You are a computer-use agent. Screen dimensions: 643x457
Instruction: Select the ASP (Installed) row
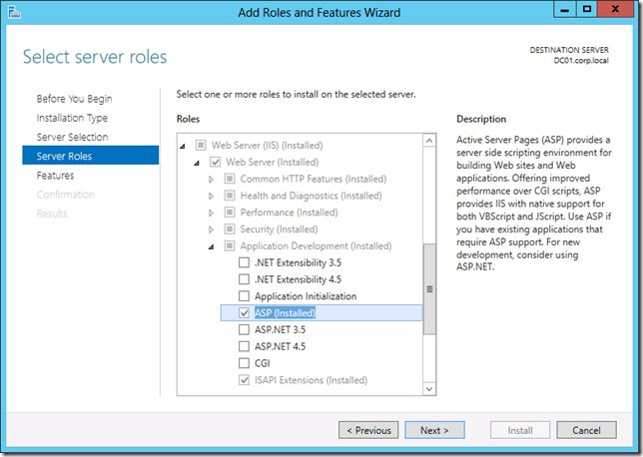coord(285,313)
